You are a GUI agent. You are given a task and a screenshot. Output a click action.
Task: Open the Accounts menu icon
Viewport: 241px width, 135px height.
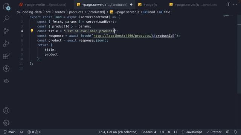tap(6, 110)
